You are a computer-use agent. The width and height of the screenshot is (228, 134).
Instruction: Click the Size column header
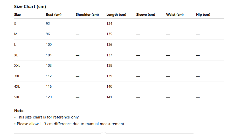click(x=17, y=15)
